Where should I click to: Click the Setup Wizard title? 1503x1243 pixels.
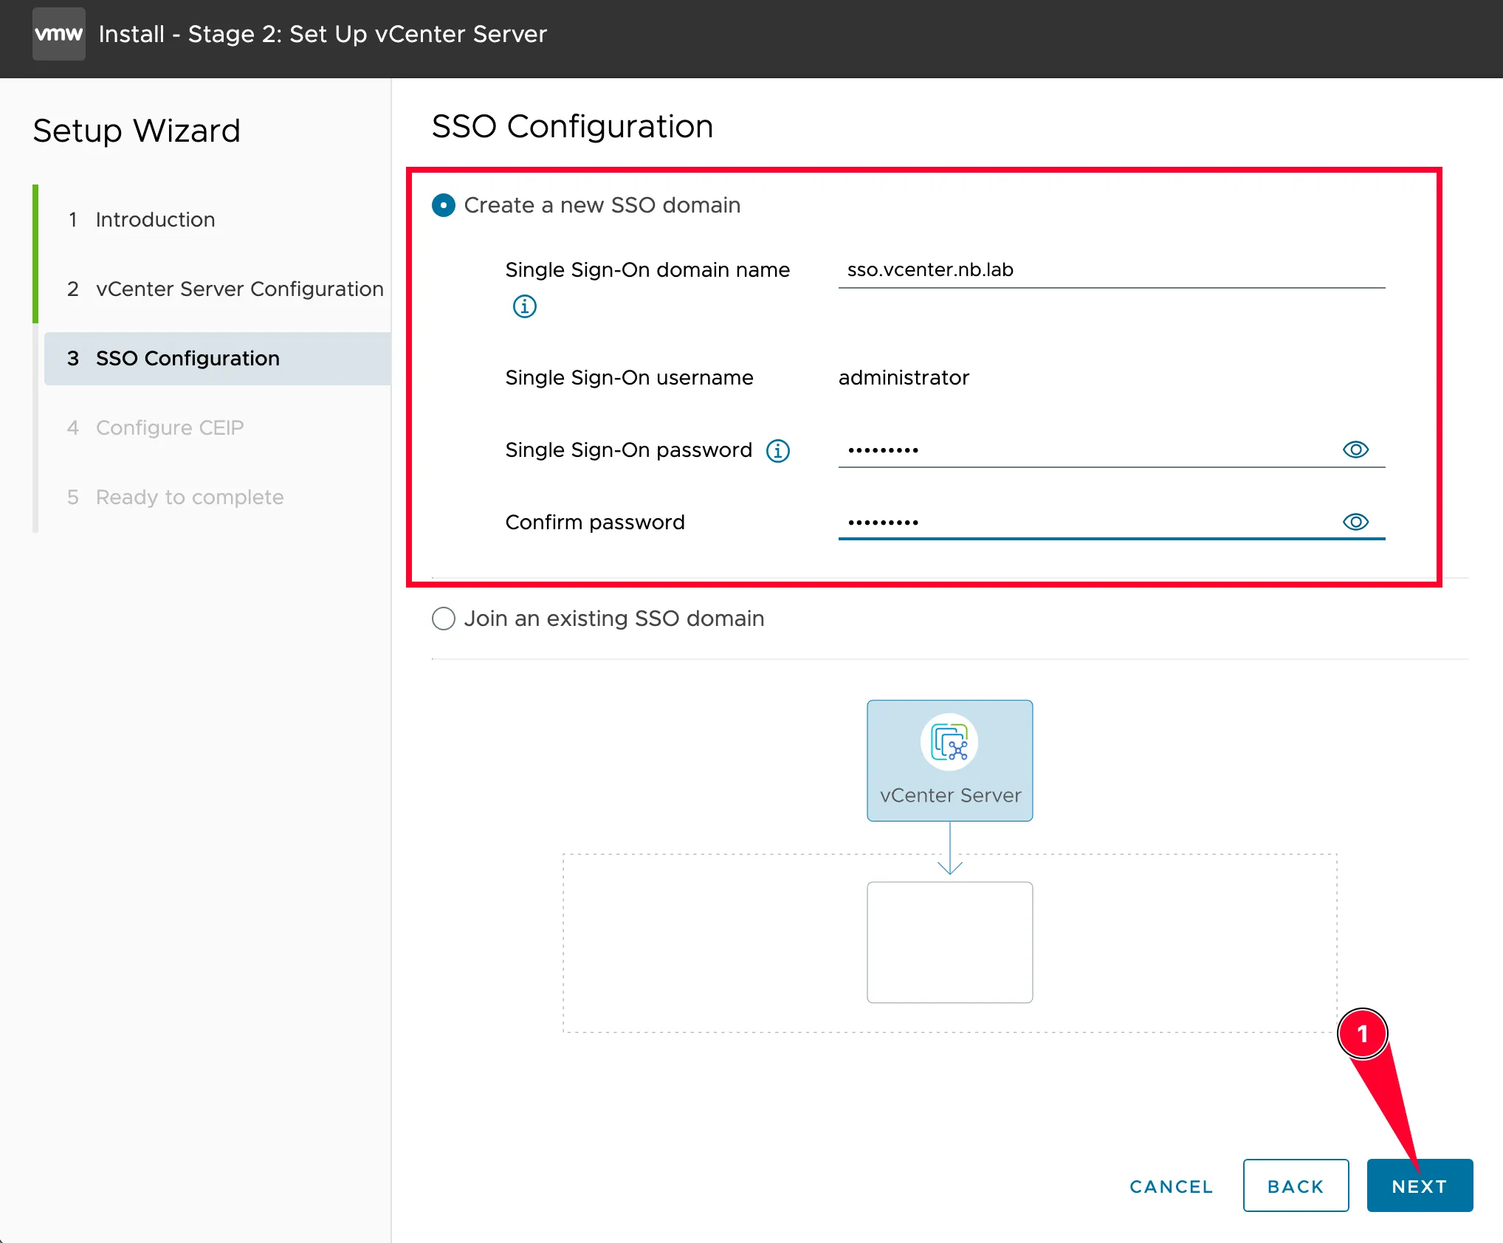point(137,131)
